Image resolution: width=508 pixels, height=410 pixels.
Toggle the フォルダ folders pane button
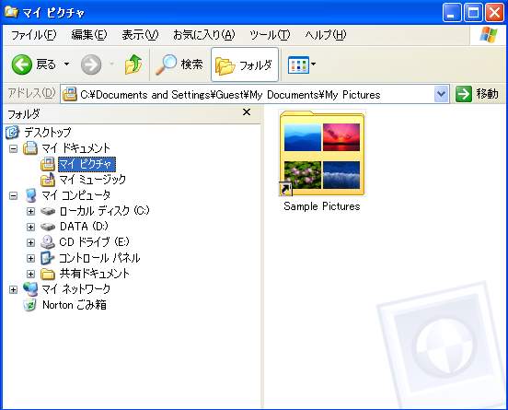pos(245,64)
